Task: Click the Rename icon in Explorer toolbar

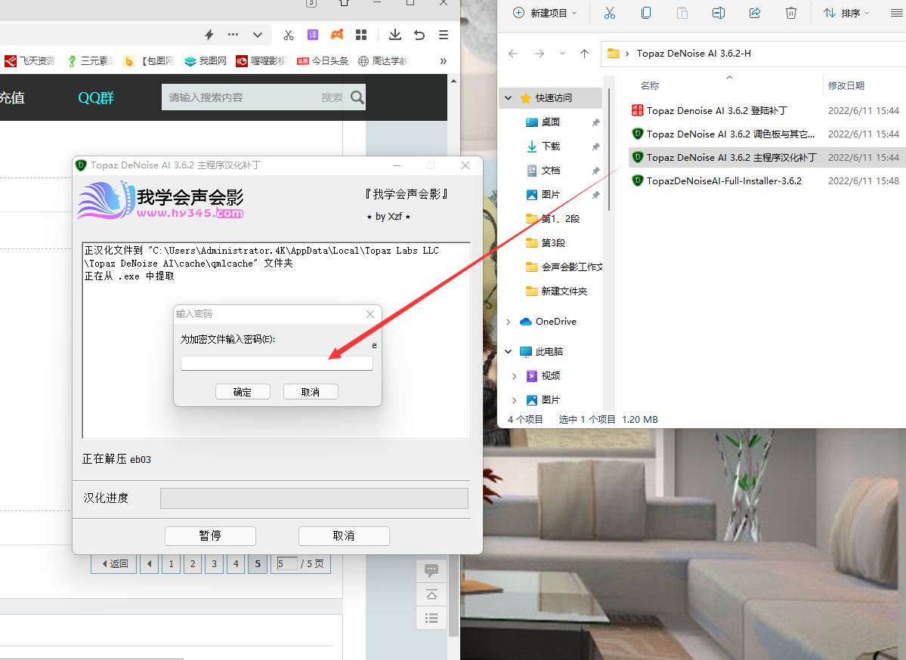Action: tap(718, 13)
